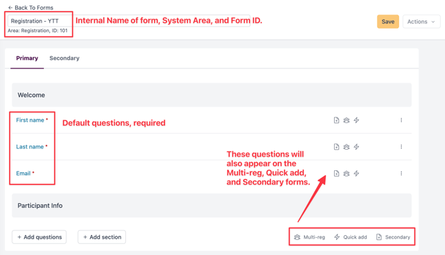
Task: Open the three-dot menu for First name
Action: 401,120
